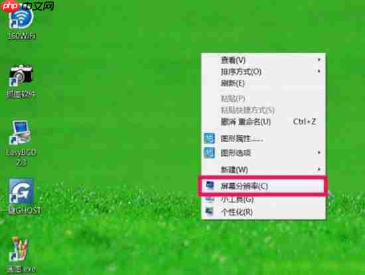Select the undo rename (U) entry

[263, 122]
